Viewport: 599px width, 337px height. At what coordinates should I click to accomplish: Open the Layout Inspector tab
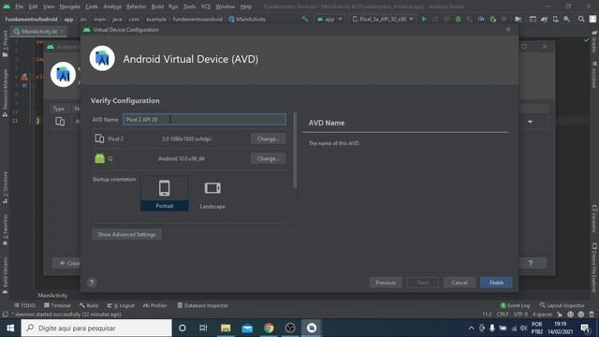(562, 305)
